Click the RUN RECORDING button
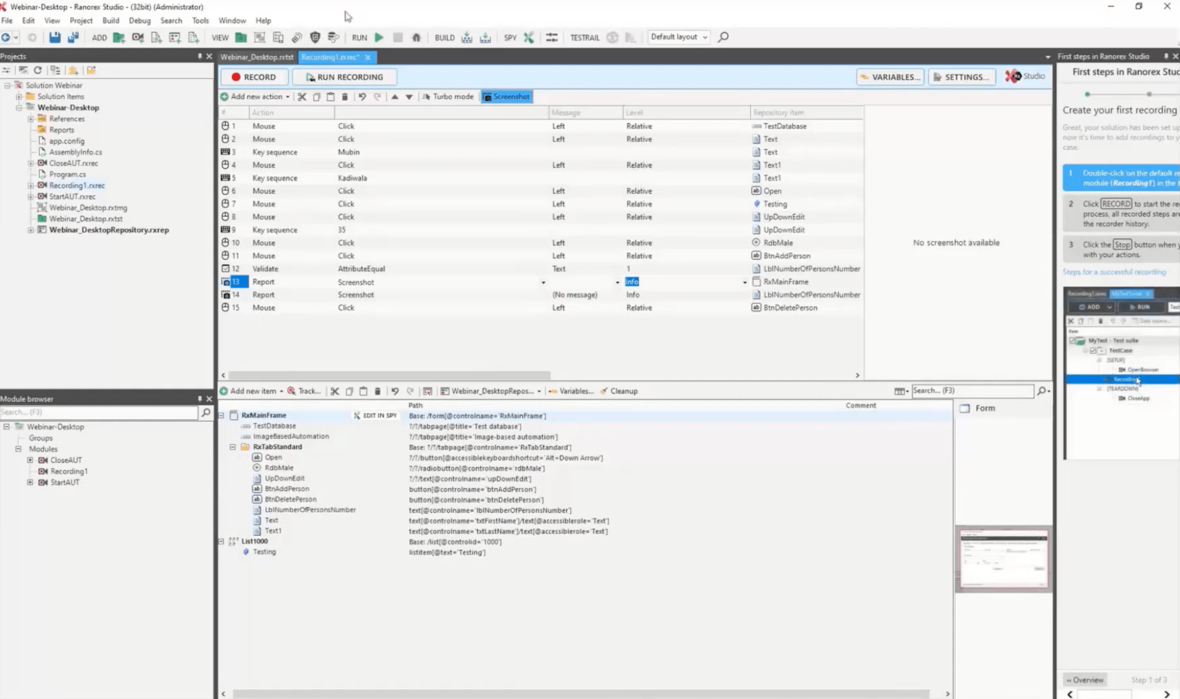The height and width of the screenshot is (699, 1180). [x=345, y=77]
